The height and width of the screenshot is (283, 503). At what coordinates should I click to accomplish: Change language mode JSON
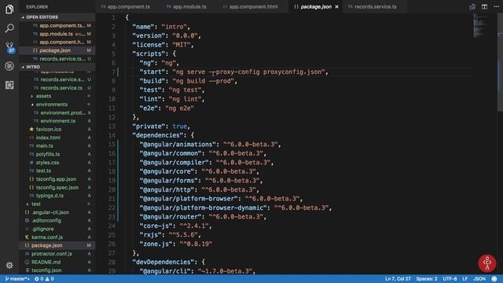pos(479,279)
